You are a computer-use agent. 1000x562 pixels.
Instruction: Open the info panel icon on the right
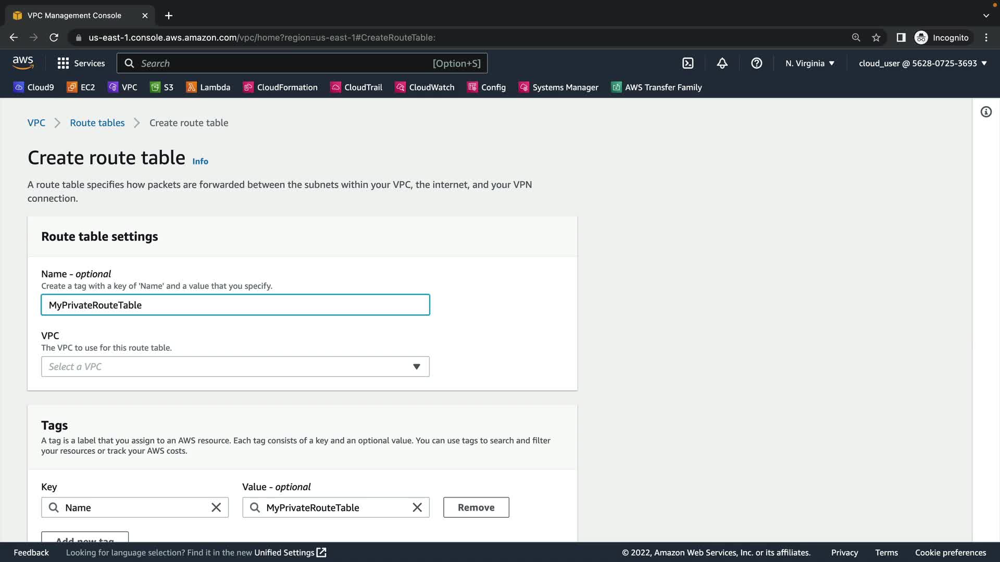pyautogui.click(x=985, y=112)
